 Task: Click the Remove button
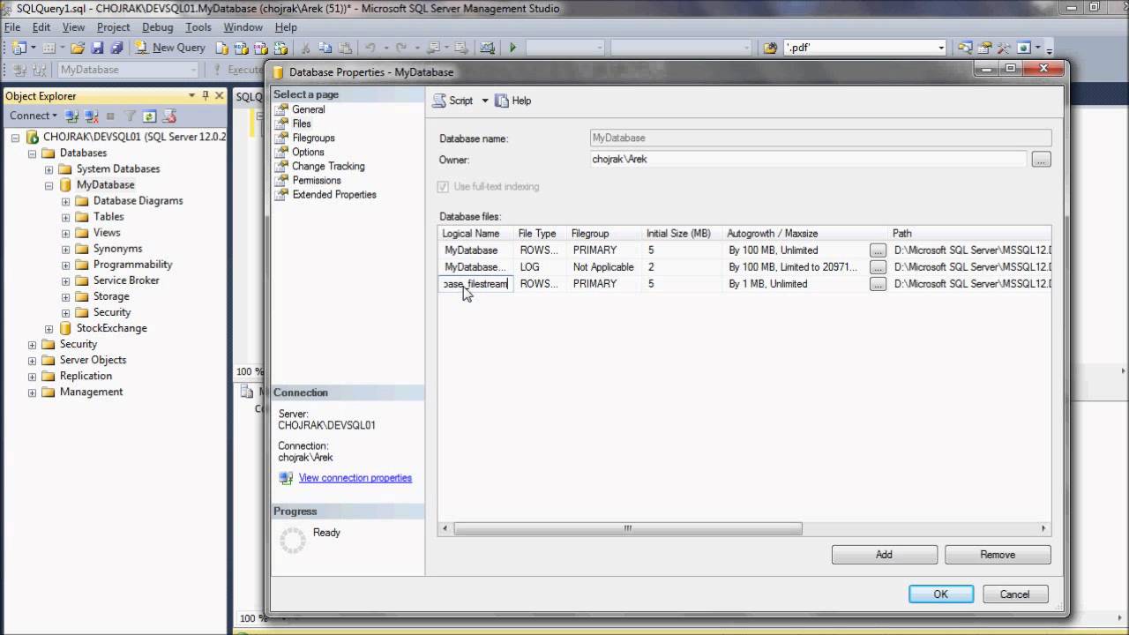(998, 555)
